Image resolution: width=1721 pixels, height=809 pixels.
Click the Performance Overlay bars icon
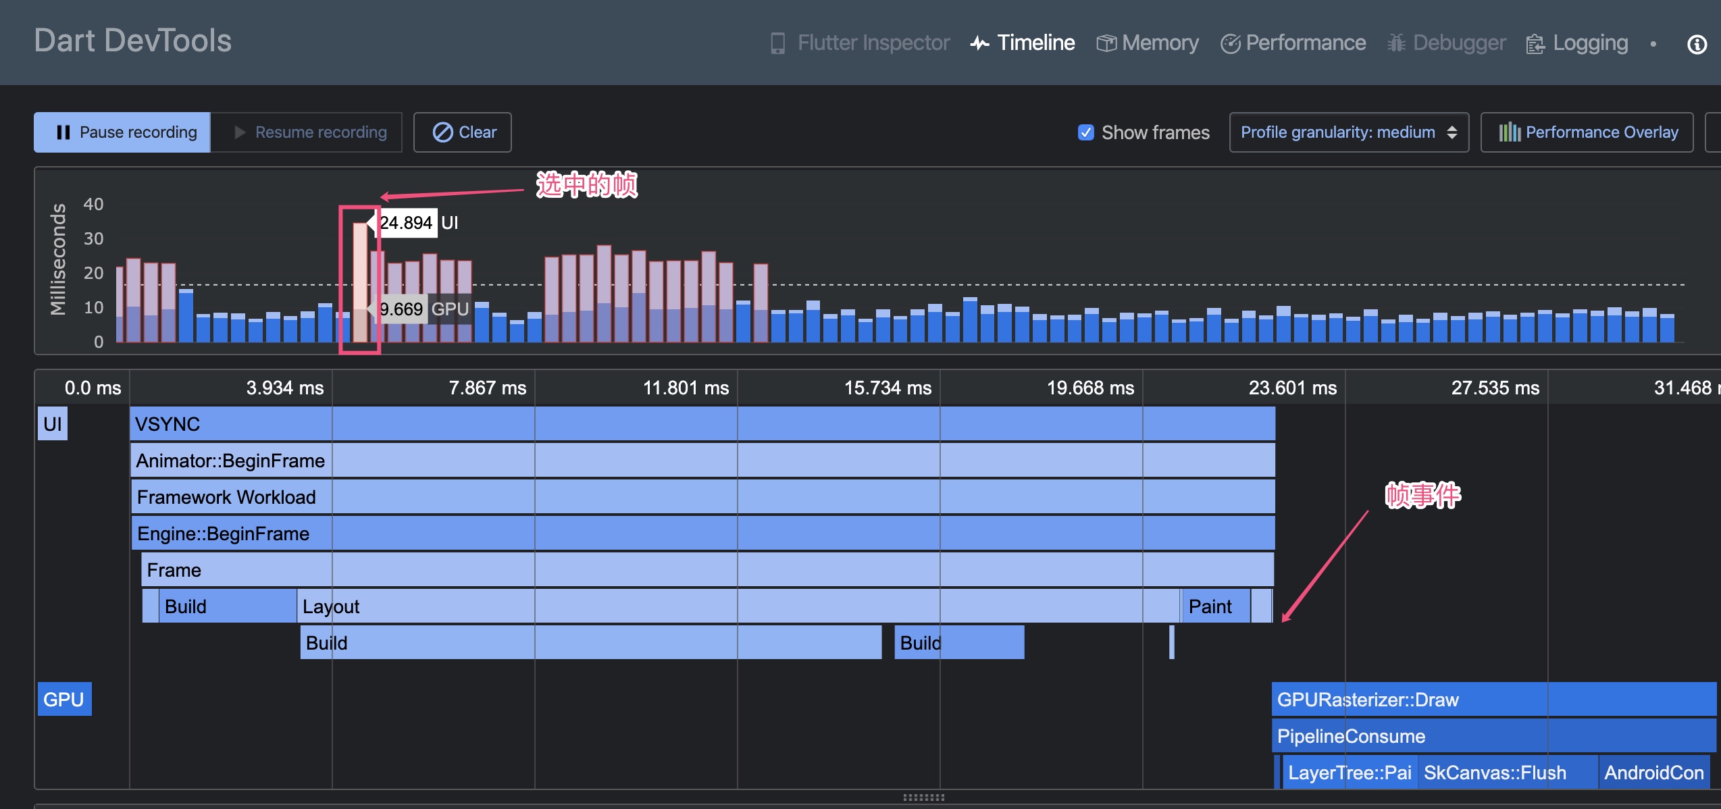[1510, 132]
